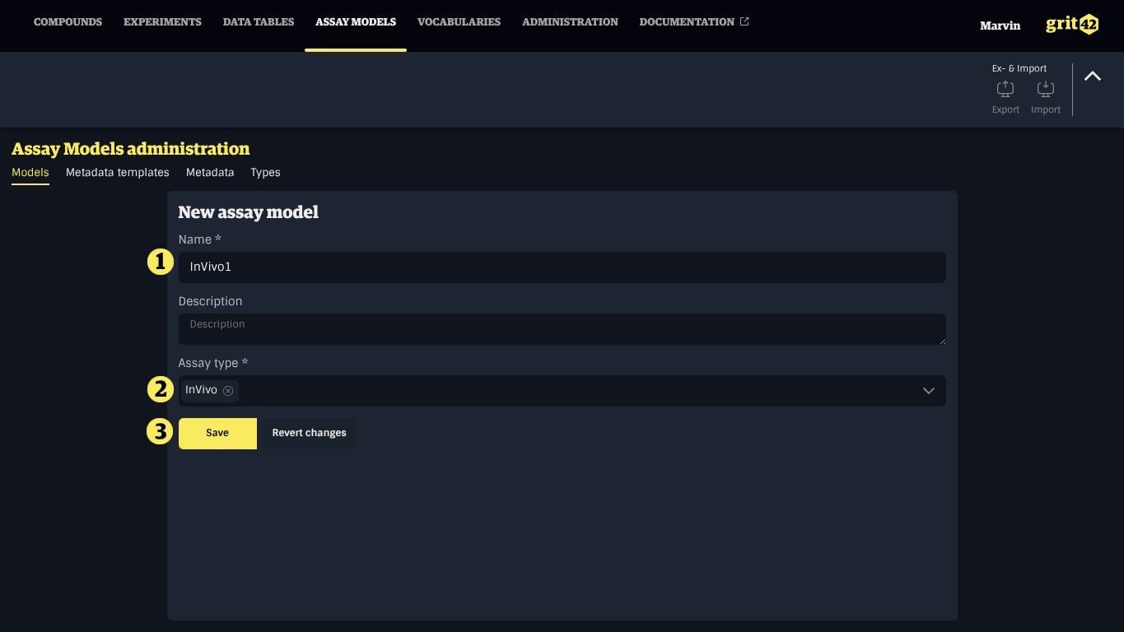This screenshot has width=1124, height=632.
Task: Open the Types tab
Action: [x=265, y=173]
